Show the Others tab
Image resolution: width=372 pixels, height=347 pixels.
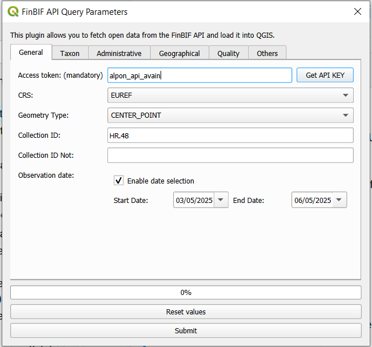click(267, 53)
